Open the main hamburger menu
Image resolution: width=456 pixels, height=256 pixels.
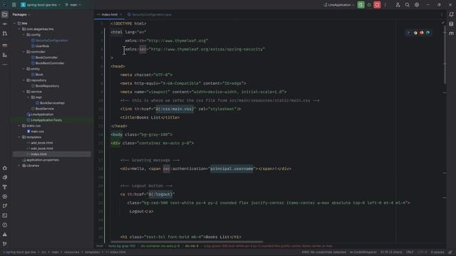pyautogui.click(x=14, y=5)
